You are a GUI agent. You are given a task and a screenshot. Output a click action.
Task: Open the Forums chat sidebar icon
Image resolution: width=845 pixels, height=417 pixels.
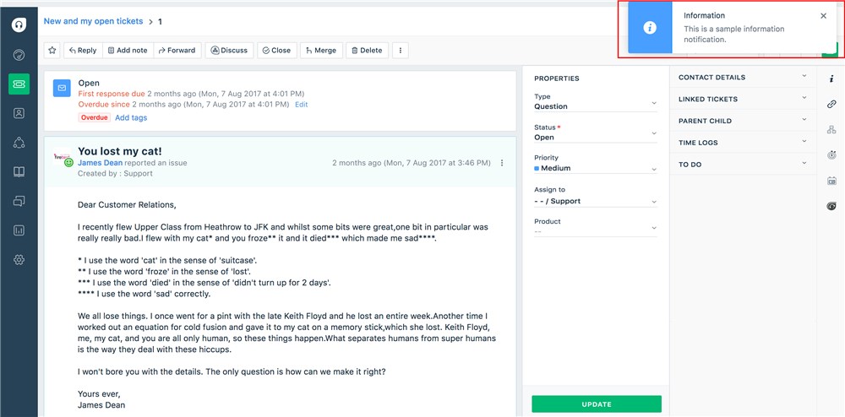[19, 201]
